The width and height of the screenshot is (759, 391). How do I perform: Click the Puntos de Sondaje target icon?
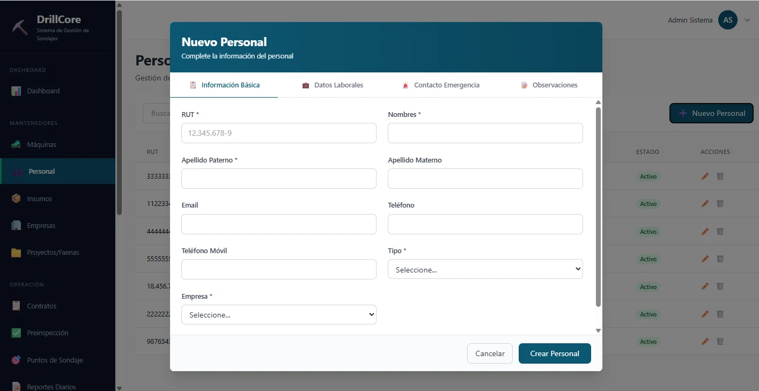pyautogui.click(x=16, y=360)
